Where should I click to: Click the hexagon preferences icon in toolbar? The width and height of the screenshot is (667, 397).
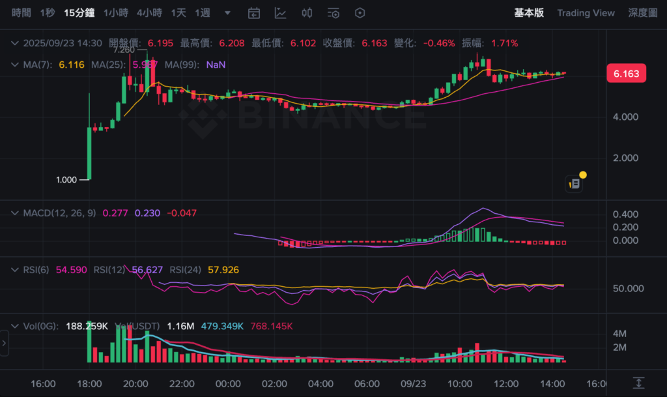(360, 13)
